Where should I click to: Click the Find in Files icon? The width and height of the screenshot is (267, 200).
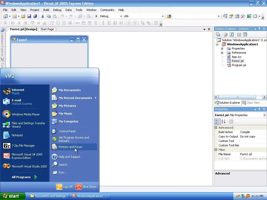pyautogui.click(x=169, y=16)
